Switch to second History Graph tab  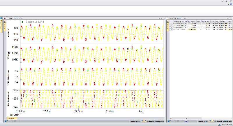pyautogui.click(x=18, y=18)
